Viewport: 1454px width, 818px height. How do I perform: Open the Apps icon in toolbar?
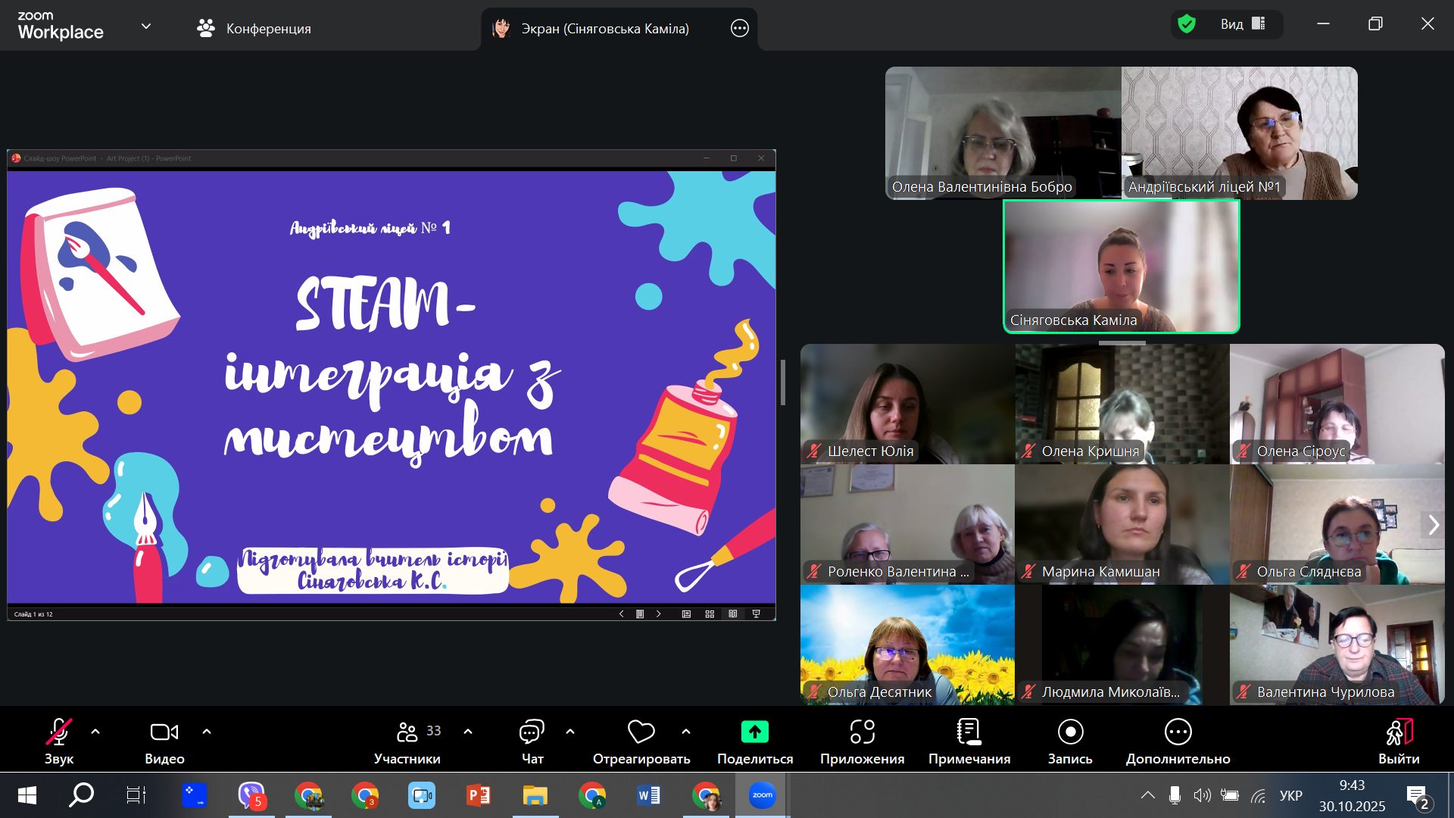[862, 732]
